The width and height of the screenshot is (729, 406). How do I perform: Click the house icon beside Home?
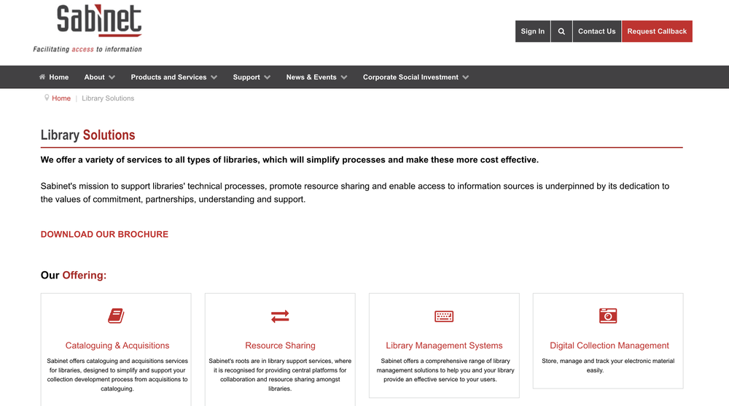pos(42,77)
